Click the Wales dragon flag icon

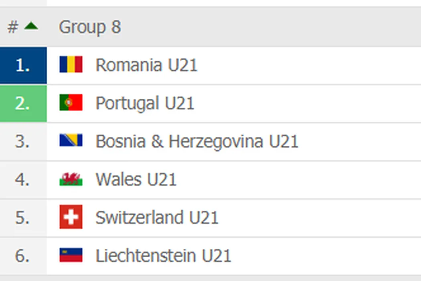71,179
